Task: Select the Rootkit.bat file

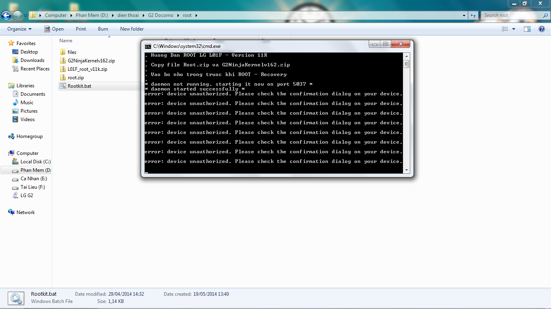Action: (x=79, y=86)
